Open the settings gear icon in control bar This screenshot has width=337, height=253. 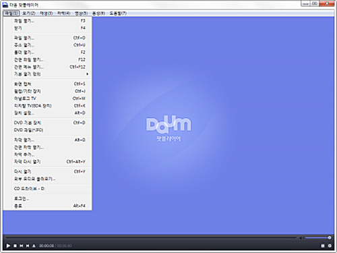pos(330,246)
